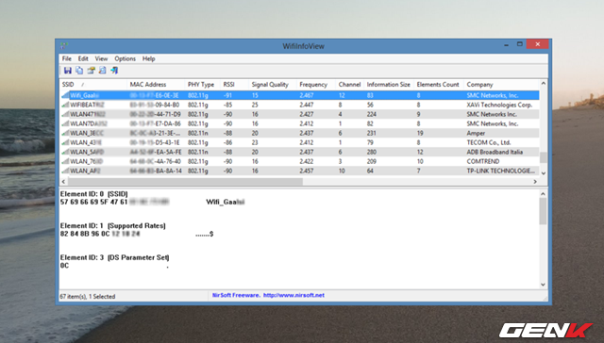The height and width of the screenshot is (343, 604).
Task: Click Element ID: 1 [Supported Rates] heading
Action: 113,226
